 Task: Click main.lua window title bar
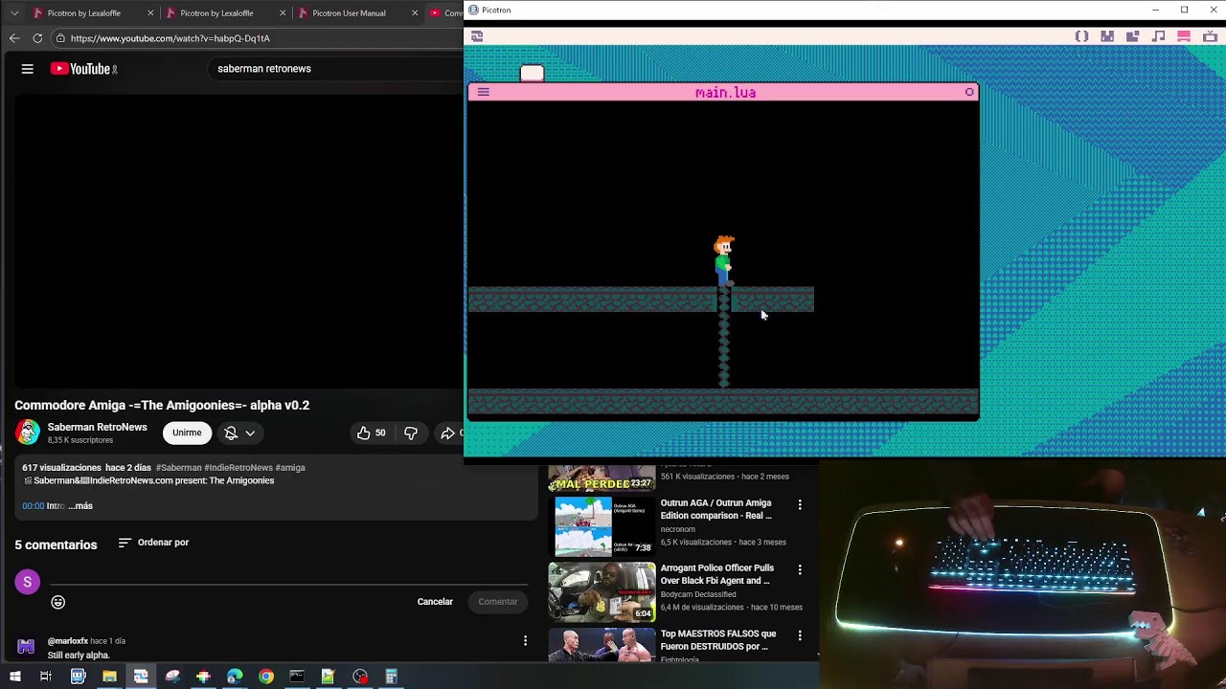click(725, 93)
